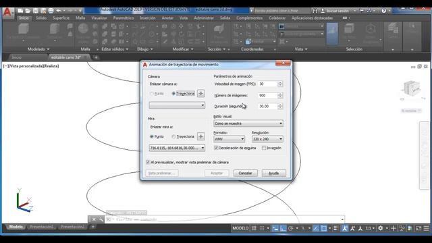Viewport: 432px width, 243px height.
Task: Click the camera path pick button
Action: pyautogui.click(x=201, y=93)
